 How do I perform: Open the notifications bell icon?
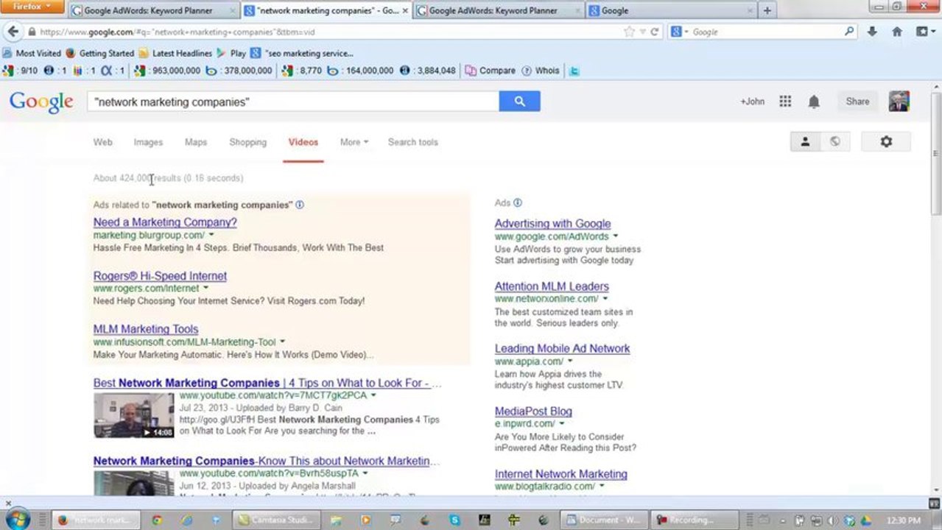click(x=814, y=102)
